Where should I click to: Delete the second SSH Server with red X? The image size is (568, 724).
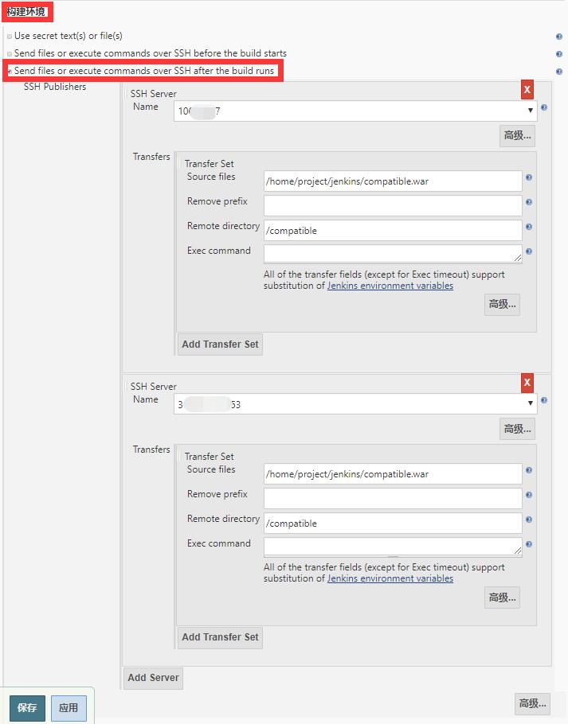527,383
